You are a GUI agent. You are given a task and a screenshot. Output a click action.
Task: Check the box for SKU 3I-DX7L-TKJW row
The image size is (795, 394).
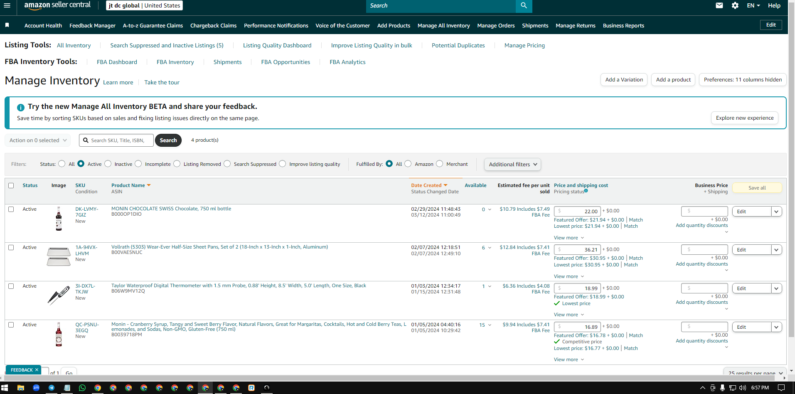[11, 286]
